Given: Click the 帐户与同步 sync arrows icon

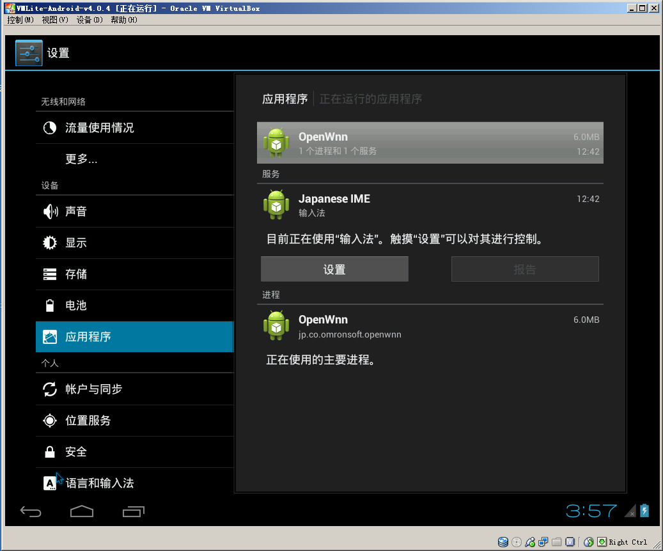Looking at the screenshot, I should pyautogui.click(x=50, y=389).
